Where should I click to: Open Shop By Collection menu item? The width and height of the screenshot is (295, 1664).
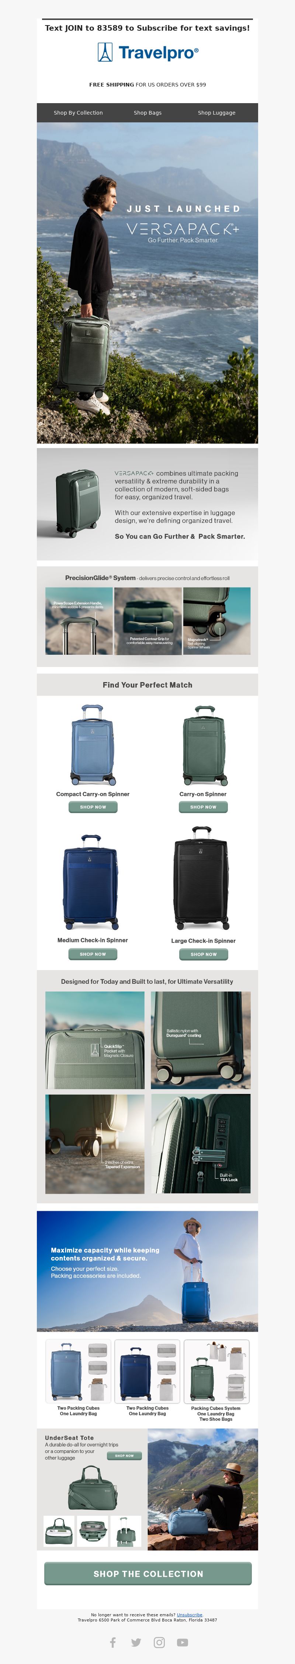point(78,112)
